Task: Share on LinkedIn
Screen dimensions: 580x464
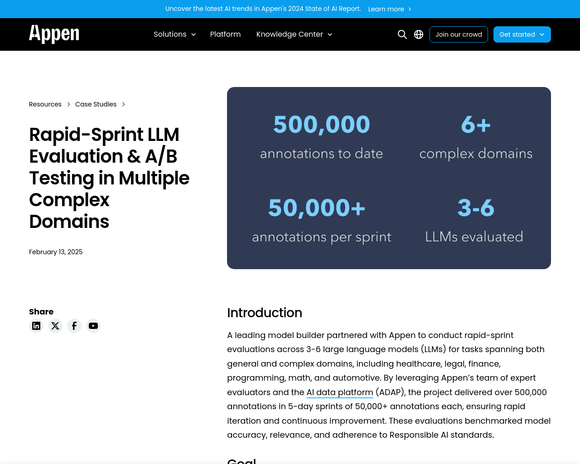Action: 36,326
